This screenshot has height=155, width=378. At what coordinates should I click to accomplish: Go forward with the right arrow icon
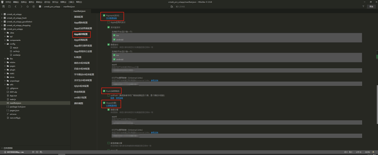(x=22, y=6)
